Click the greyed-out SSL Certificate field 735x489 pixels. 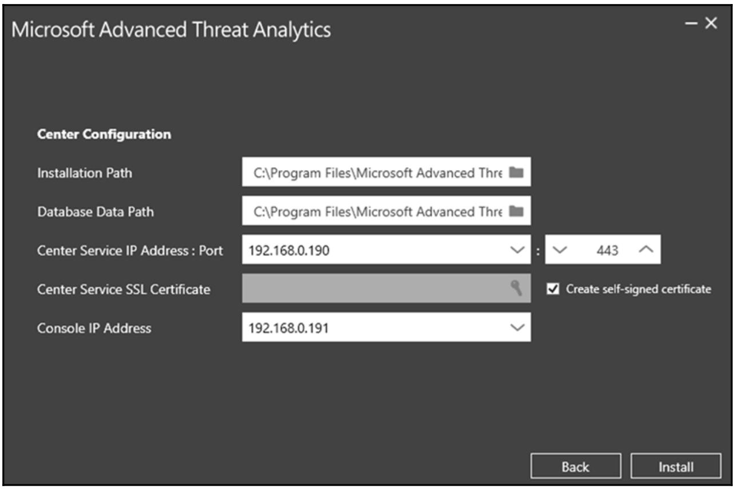click(x=372, y=289)
